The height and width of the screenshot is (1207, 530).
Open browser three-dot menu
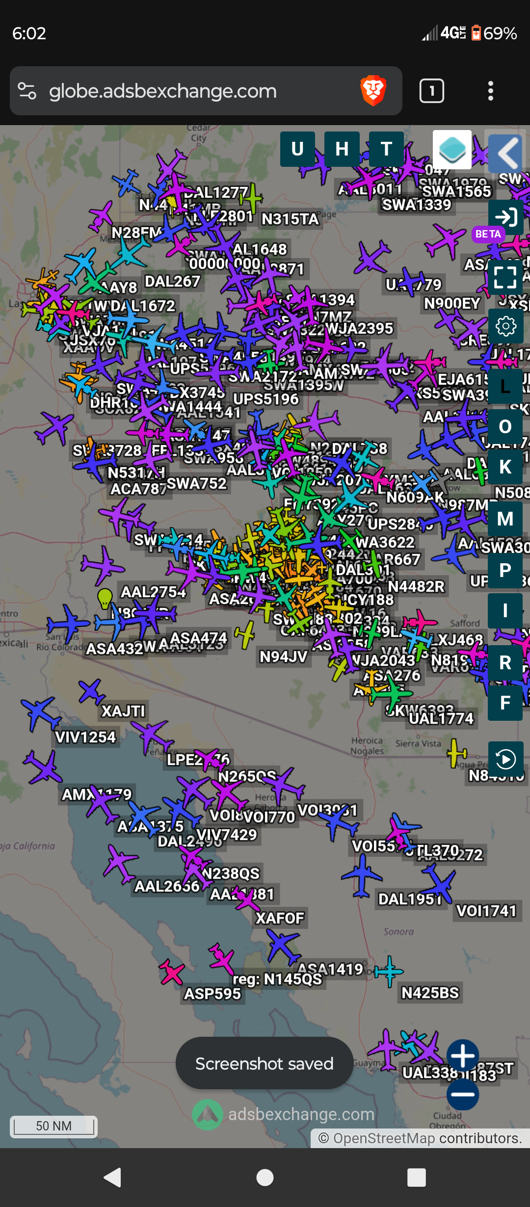[x=491, y=91]
